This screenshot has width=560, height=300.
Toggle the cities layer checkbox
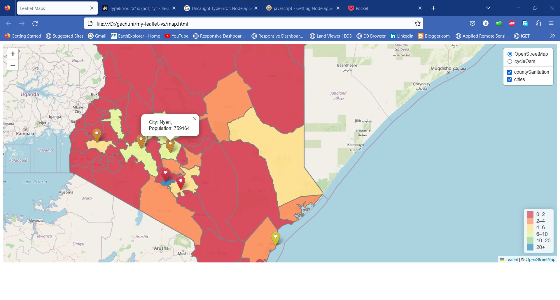[x=510, y=80]
